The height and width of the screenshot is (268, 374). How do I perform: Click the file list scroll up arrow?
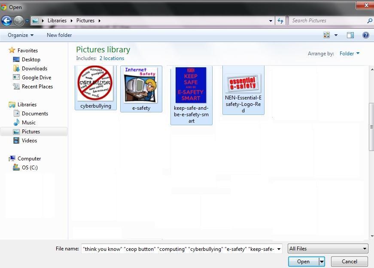(372, 69)
